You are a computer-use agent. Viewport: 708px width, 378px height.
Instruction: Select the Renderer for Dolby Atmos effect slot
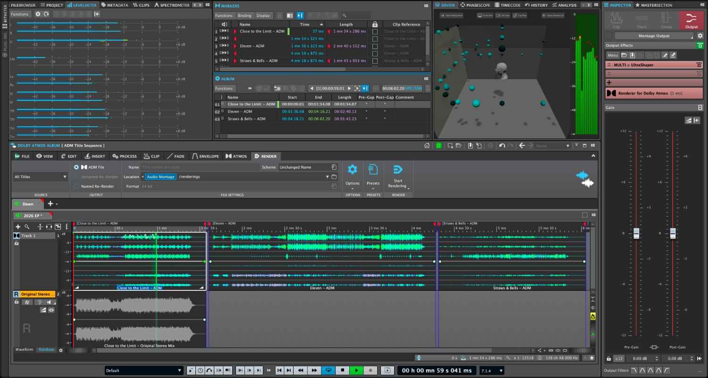(x=654, y=92)
